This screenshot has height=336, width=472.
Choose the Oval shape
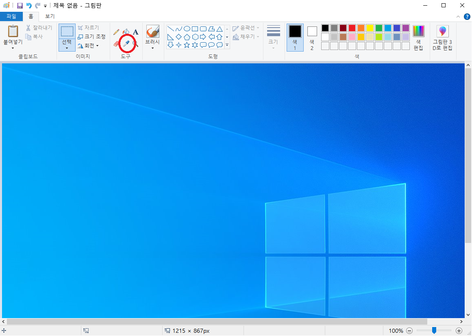pyautogui.click(x=187, y=29)
